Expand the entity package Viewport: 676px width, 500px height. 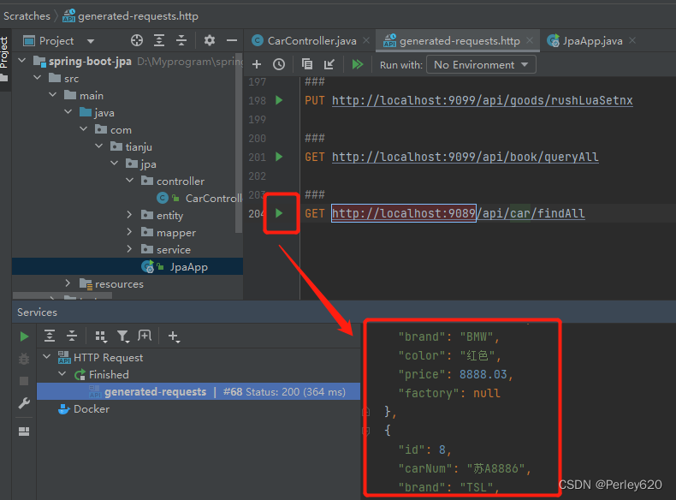(x=130, y=215)
